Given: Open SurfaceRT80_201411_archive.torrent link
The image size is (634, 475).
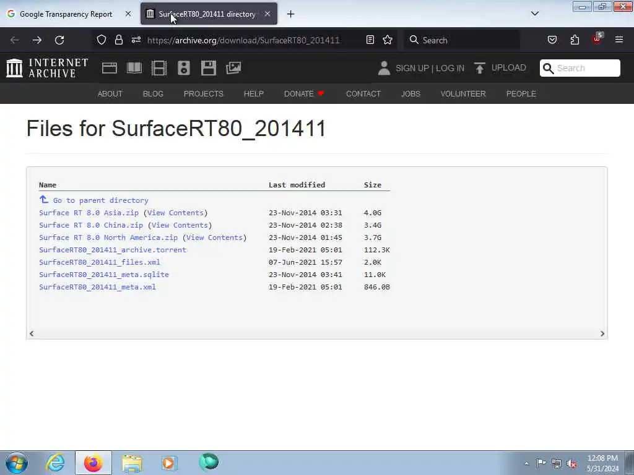Looking at the screenshot, I should 113,250.
